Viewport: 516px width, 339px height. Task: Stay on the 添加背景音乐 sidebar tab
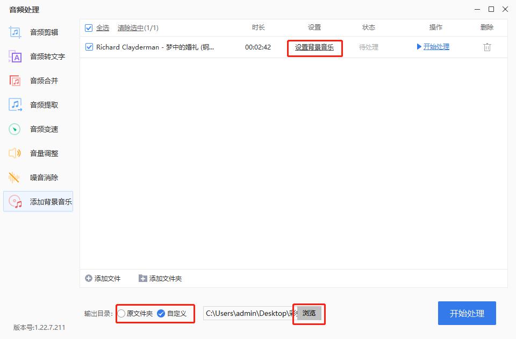[x=37, y=201]
